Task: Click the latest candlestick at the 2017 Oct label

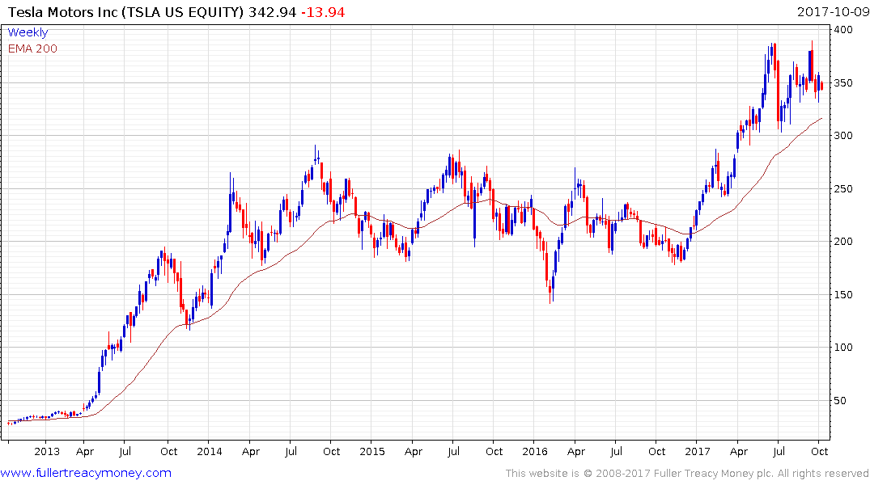Action: [x=821, y=86]
